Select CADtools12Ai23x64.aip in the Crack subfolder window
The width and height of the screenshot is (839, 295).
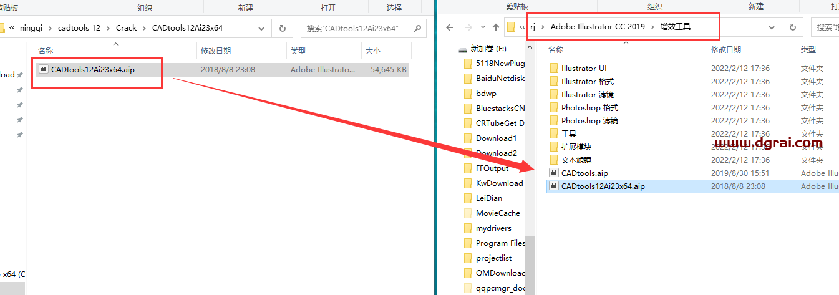coord(92,70)
